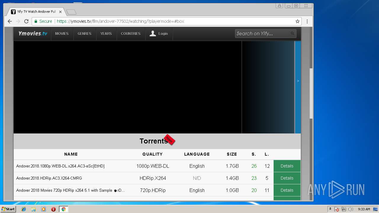Open the YEARS menu
This screenshot has height=213, width=379.
[x=106, y=33]
